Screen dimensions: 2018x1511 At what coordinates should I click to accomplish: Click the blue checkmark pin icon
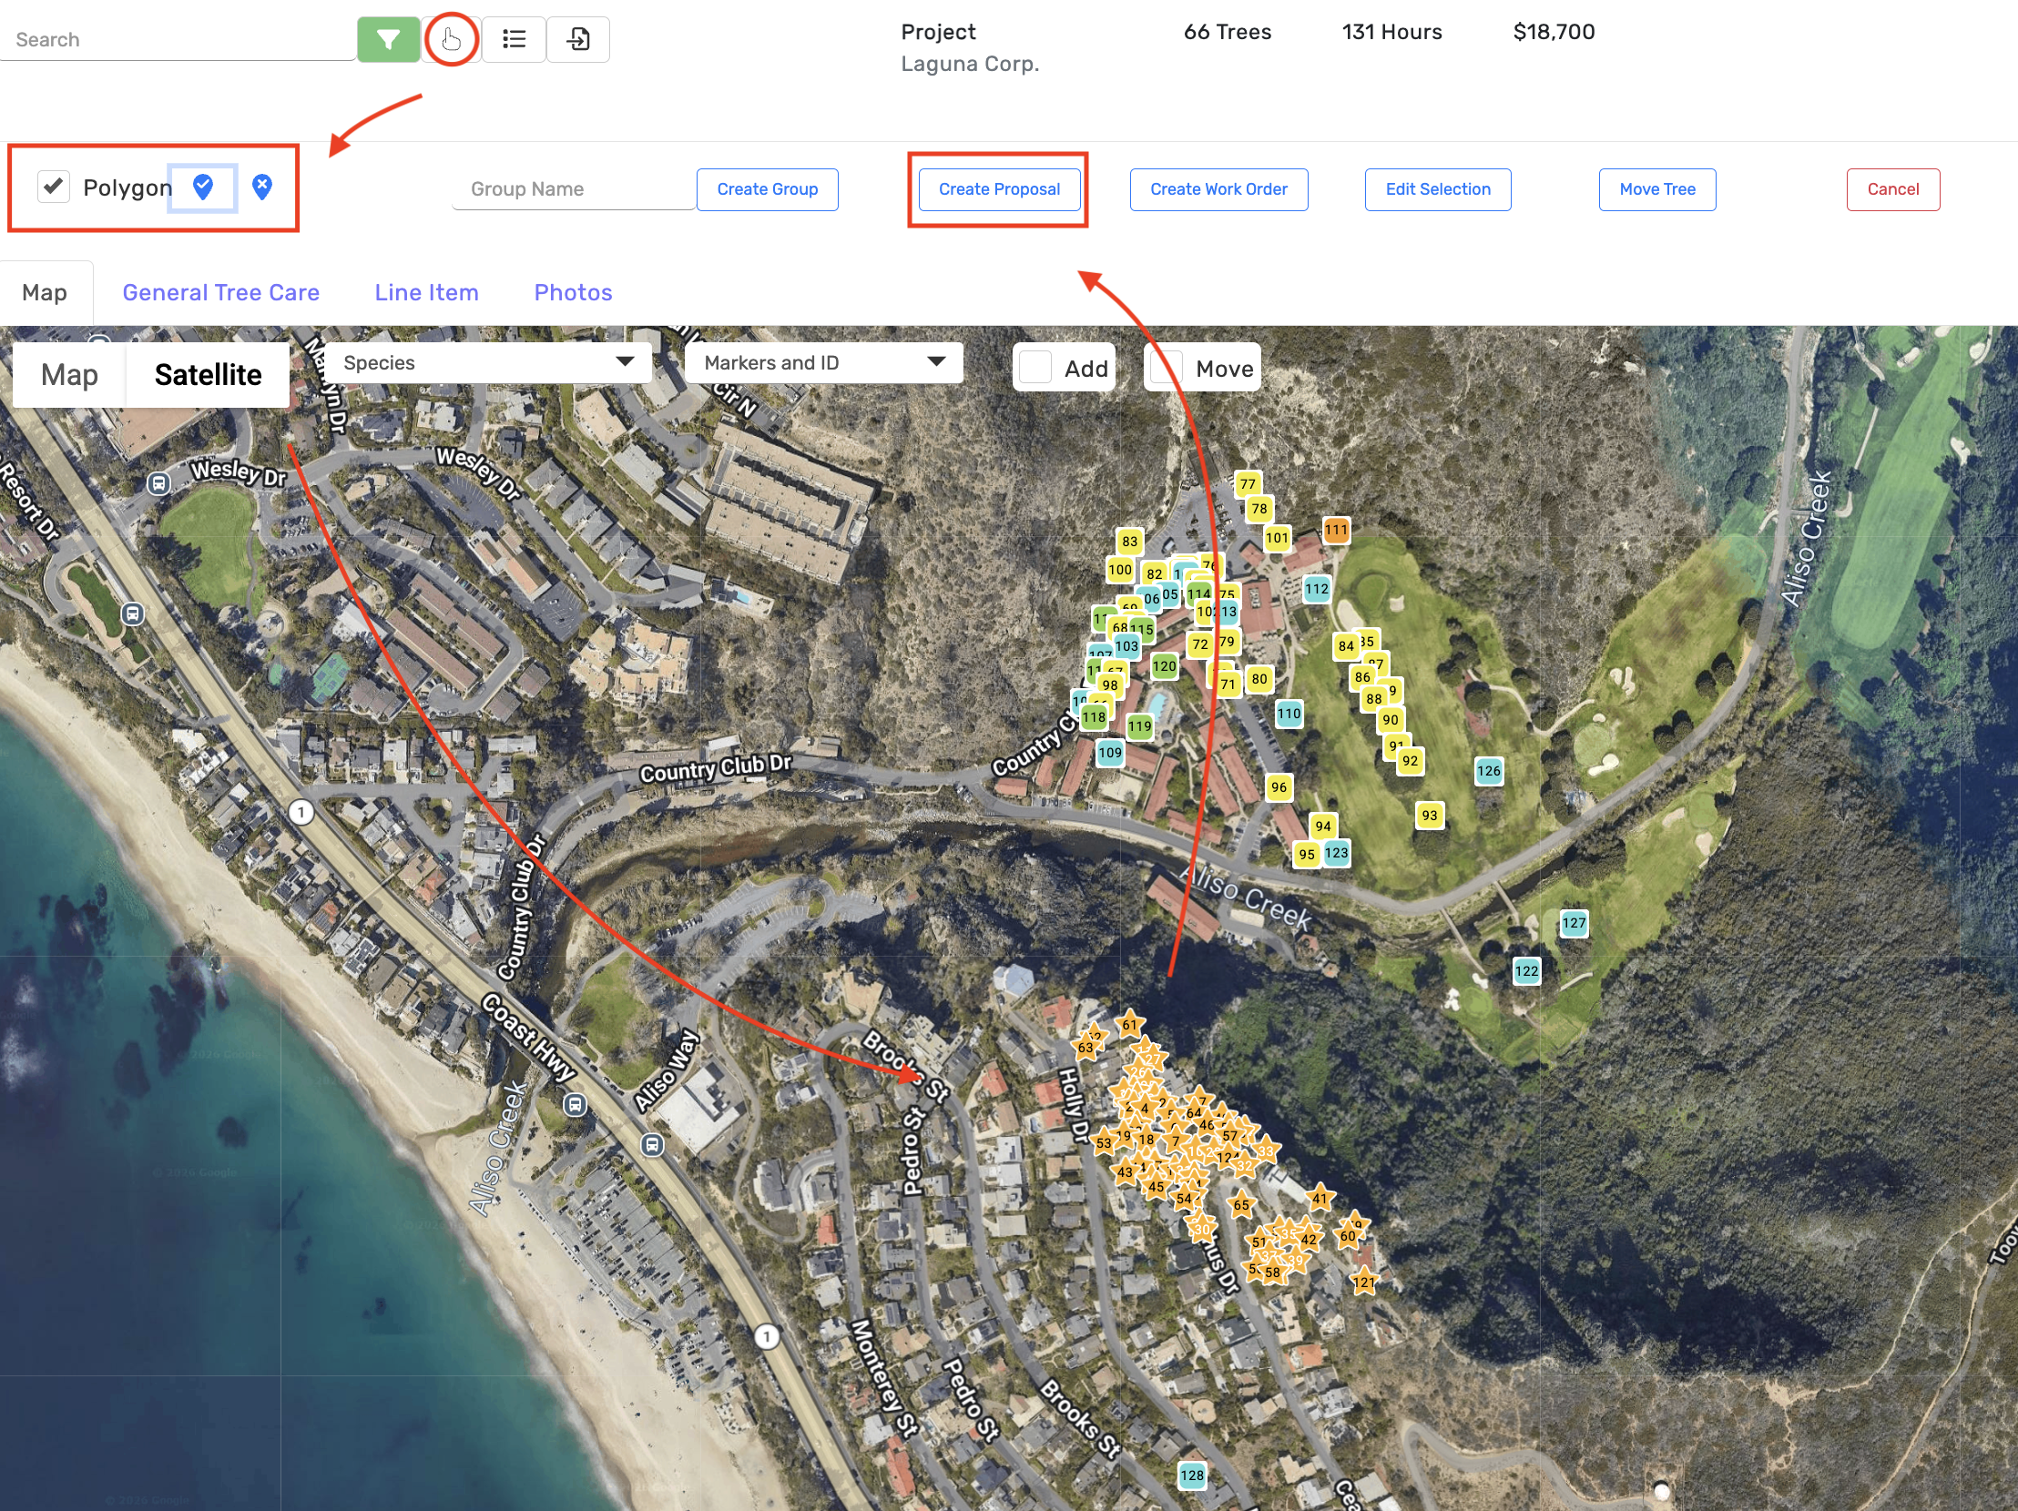click(x=202, y=188)
